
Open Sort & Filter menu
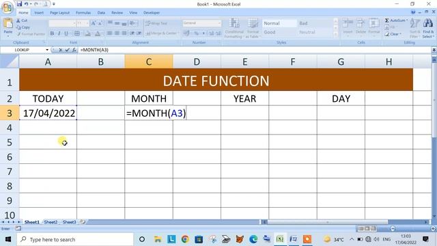(414, 29)
